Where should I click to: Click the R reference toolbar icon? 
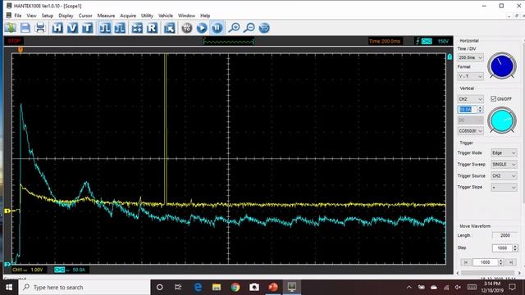pos(152,28)
